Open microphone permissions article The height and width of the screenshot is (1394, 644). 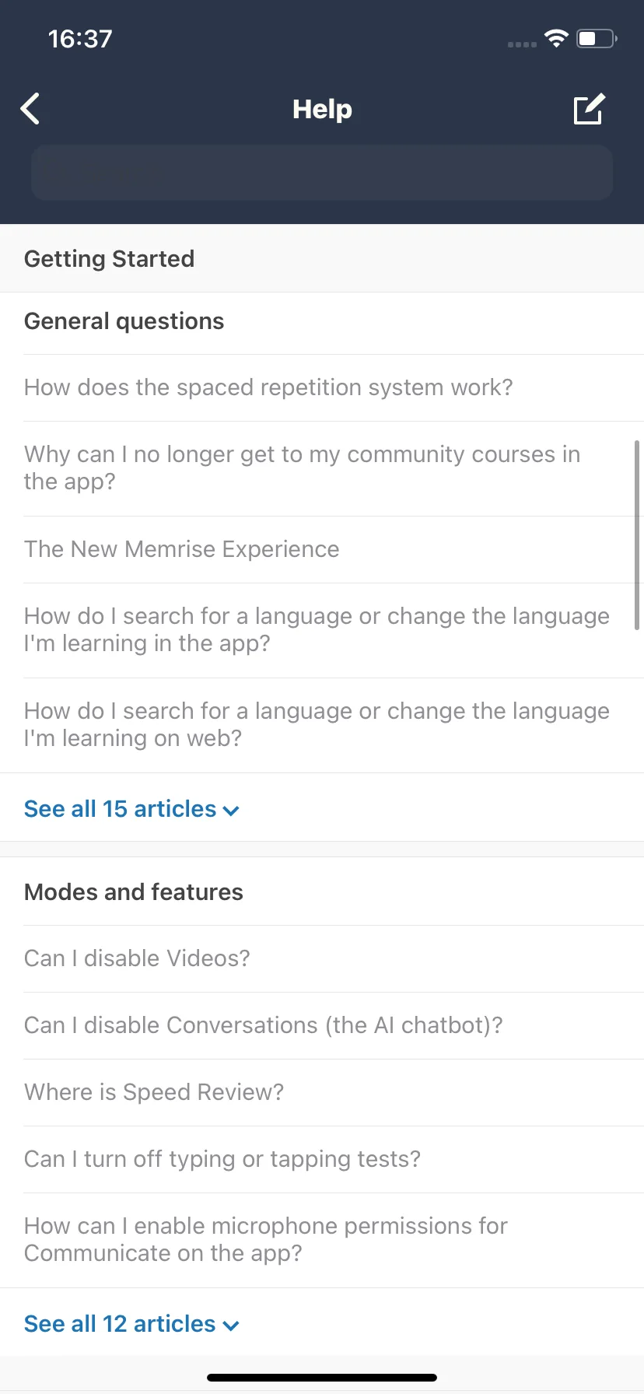coord(266,1240)
